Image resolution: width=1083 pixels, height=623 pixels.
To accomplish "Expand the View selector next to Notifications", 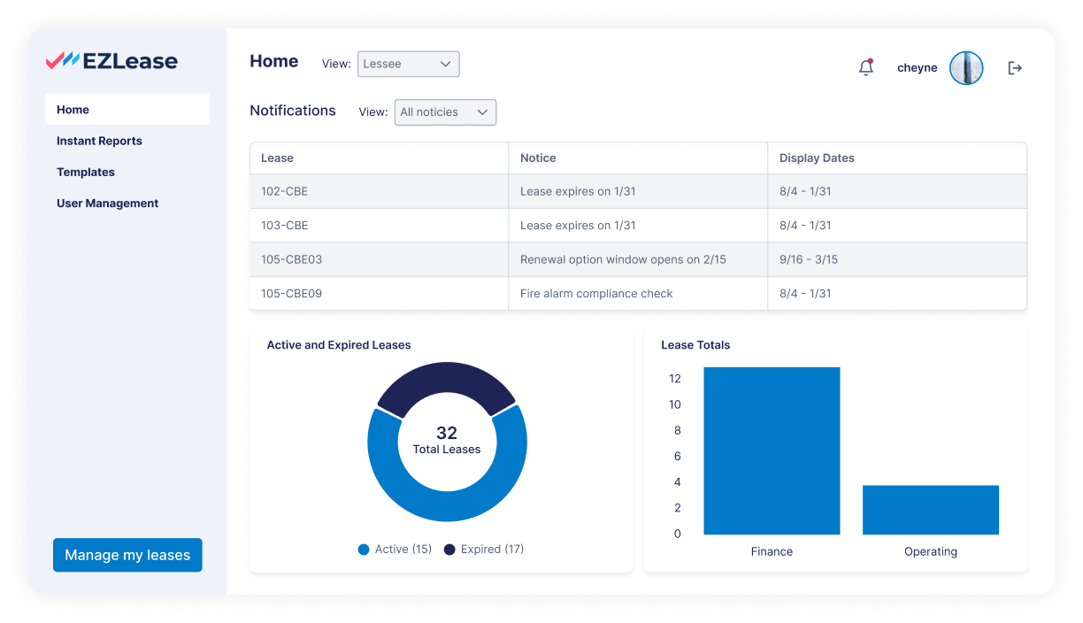I will [445, 112].
